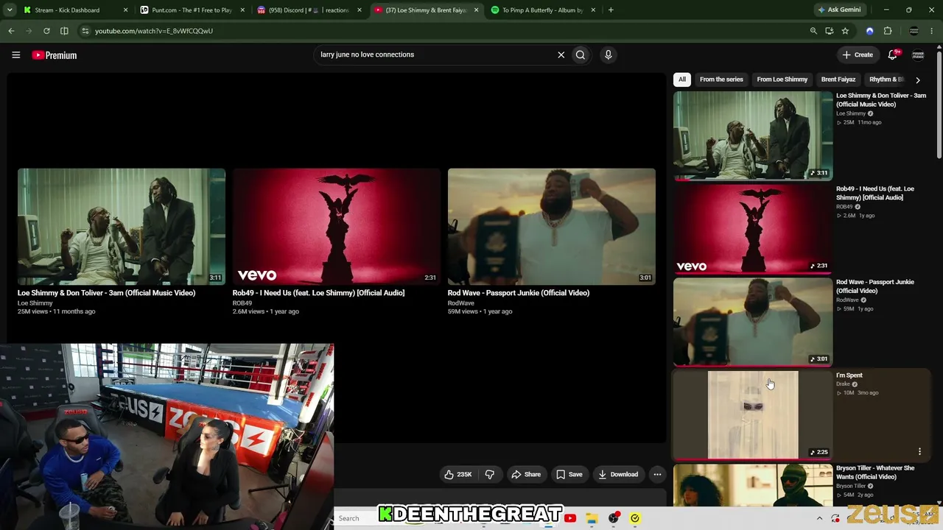943x530 pixels.
Task: Open Bryson Tiller - Whatever She Wants title
Action: [875, 473]
